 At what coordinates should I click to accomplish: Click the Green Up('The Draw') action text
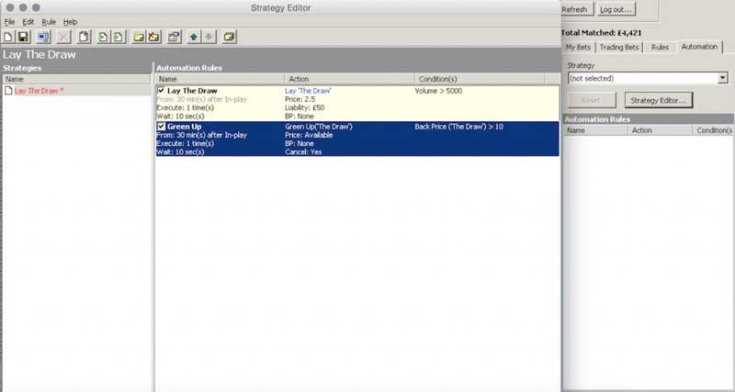319,127
